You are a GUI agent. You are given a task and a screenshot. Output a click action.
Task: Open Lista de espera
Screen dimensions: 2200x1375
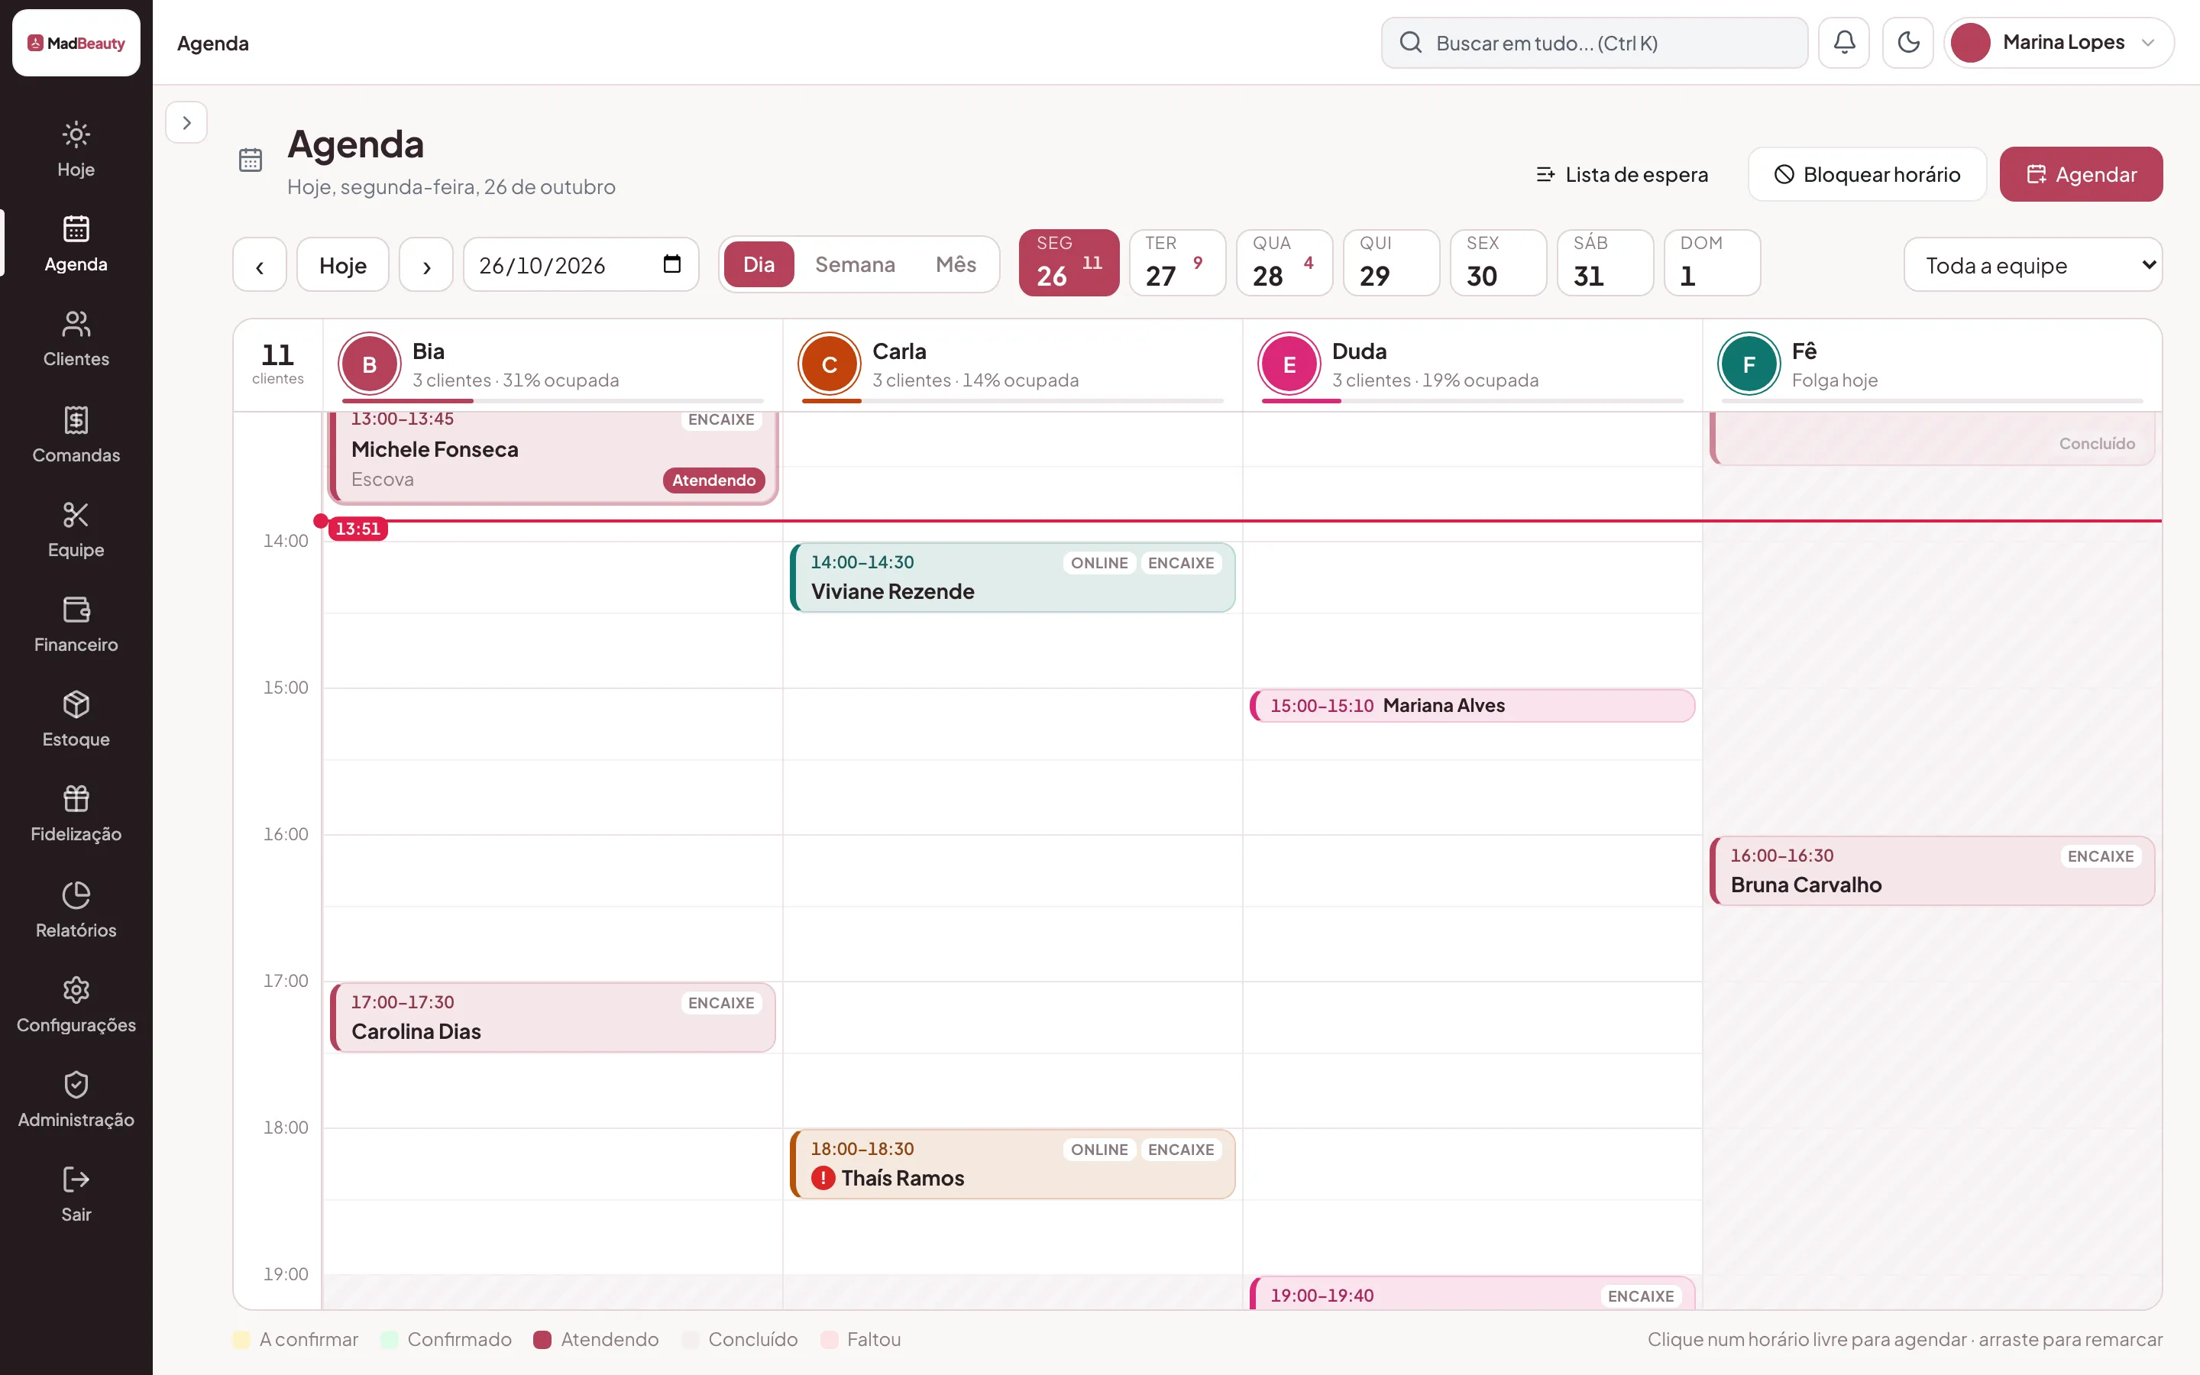pyautogui.click(x=1622, y=173)
